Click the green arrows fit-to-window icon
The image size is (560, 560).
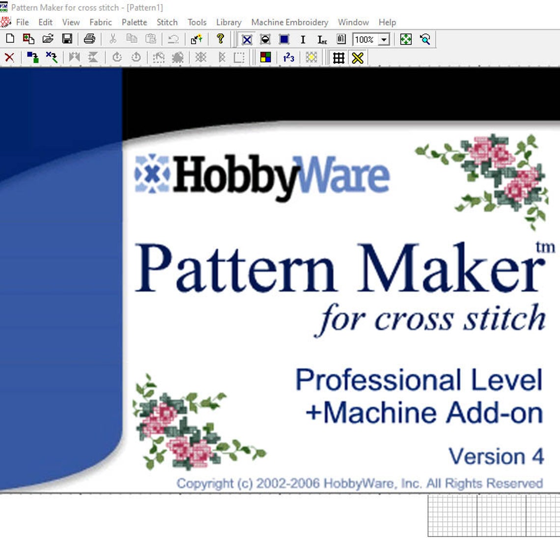pyautogui.click(x=406, y=39)
